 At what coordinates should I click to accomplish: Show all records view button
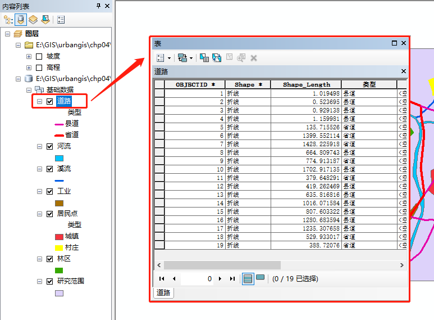click(248, 279)
